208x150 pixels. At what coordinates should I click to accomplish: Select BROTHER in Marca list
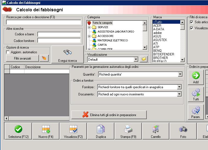166,58
